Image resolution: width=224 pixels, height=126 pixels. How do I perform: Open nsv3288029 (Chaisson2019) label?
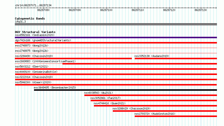coord(131,108)
